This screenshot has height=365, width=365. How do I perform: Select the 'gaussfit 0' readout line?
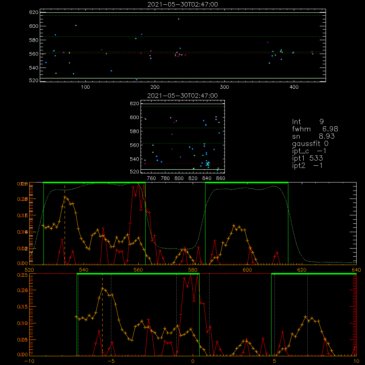coord(310,143)
